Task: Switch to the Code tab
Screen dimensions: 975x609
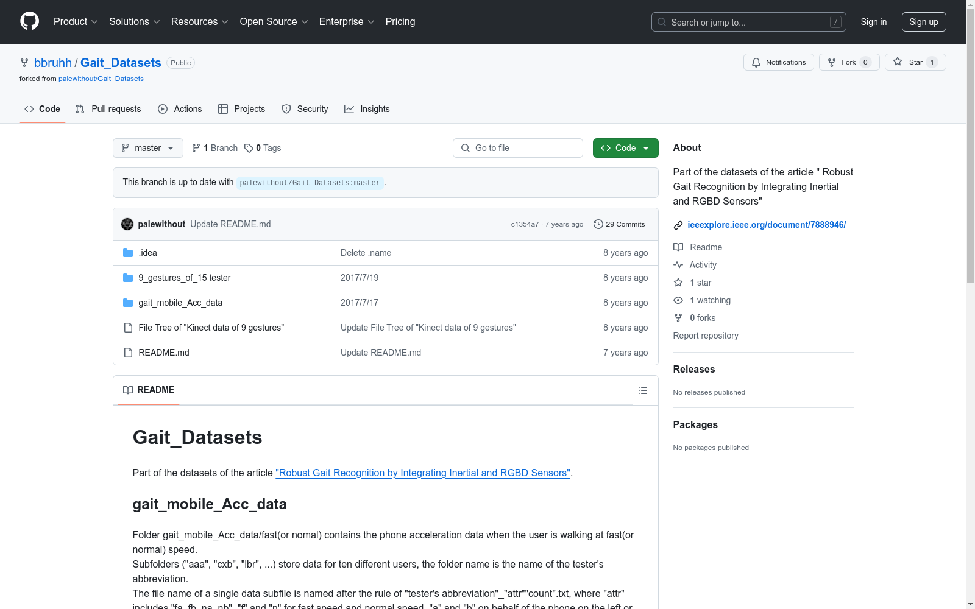Action: tap(43, 109)
